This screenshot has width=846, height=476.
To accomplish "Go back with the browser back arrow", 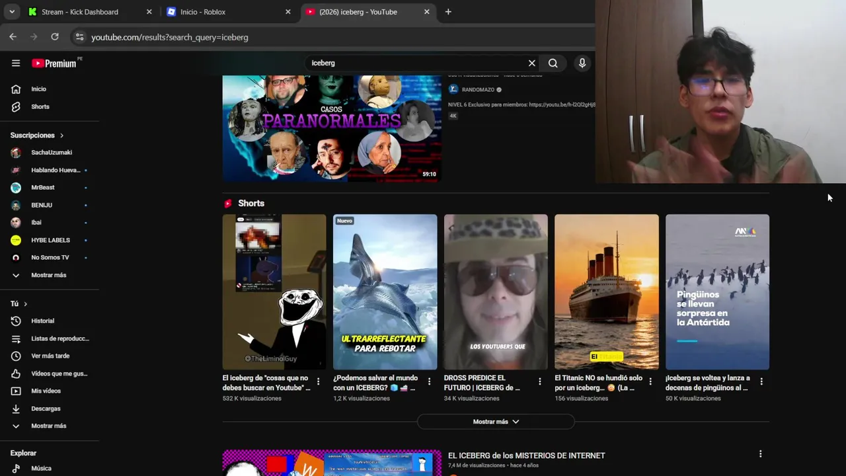I will point(13,37).
